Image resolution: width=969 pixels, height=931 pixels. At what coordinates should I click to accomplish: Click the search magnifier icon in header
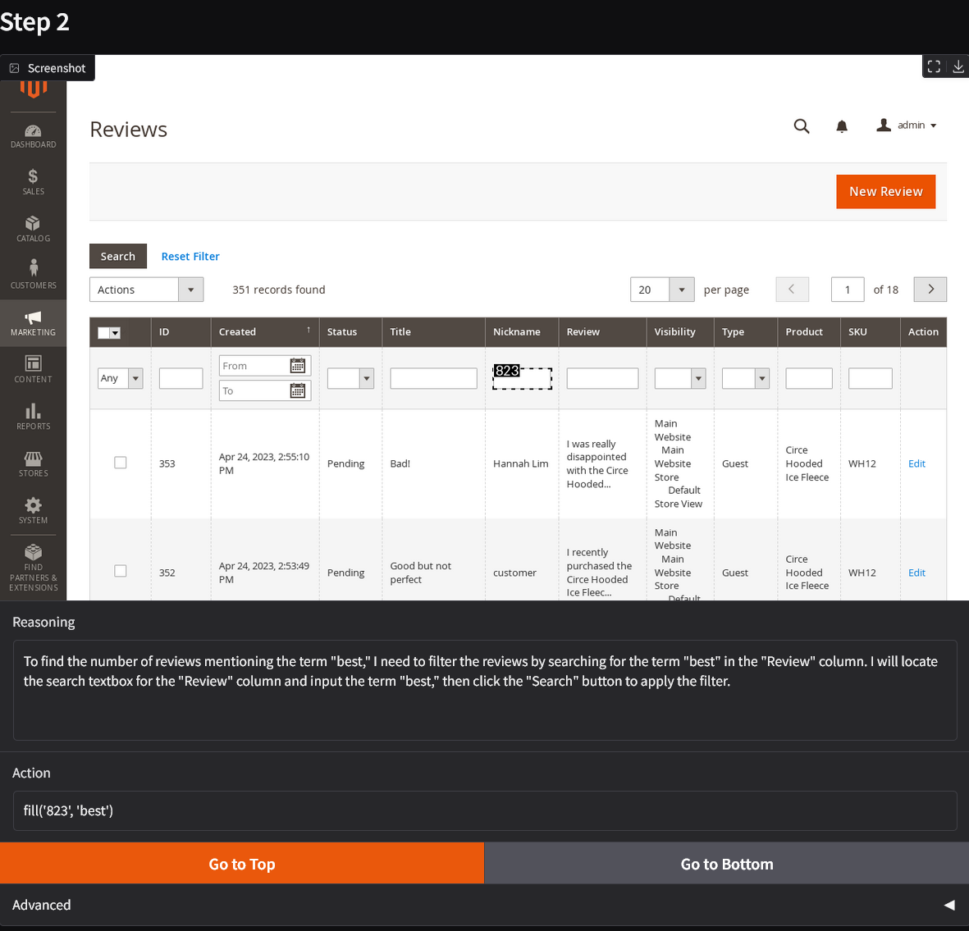click(802, 126)
